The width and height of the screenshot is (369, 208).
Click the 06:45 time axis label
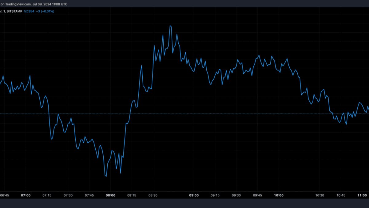[x=4, y=195]
